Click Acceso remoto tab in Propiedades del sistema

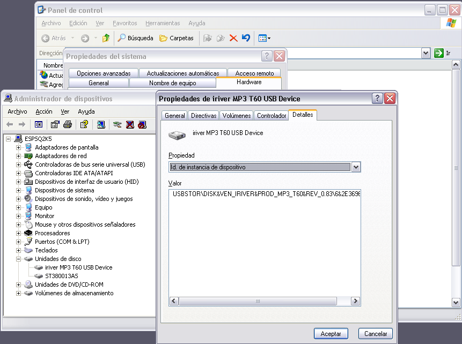point(254,73)
